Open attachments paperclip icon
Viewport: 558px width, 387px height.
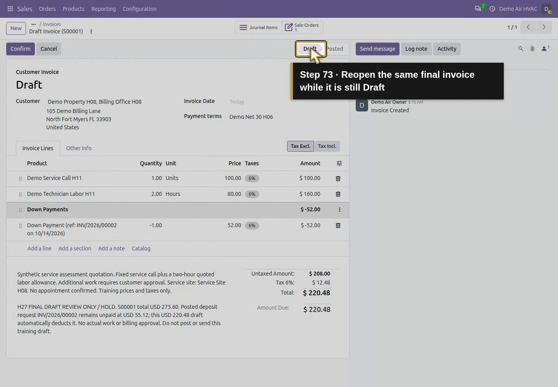tap(532, 49)
